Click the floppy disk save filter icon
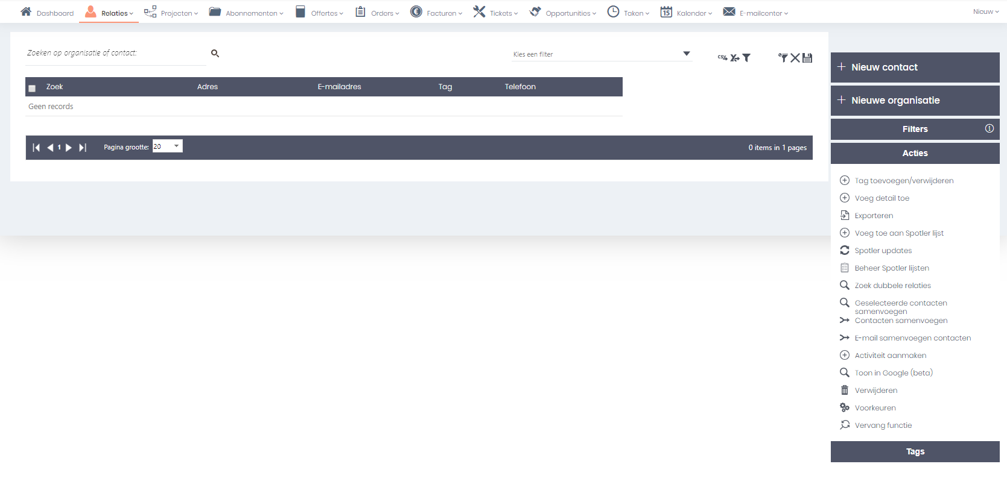The width and height of the screenshot is (1007, 502). pyautogui.click(x=807, y=58)
